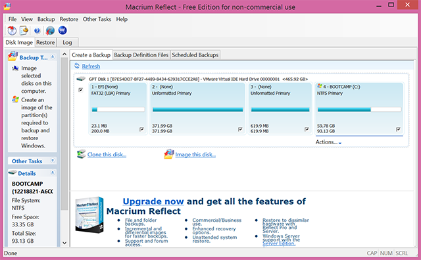Click the Backup Tasks panel header icon
The width and height of the screenshot is (421, 260).
click(12, 56)
